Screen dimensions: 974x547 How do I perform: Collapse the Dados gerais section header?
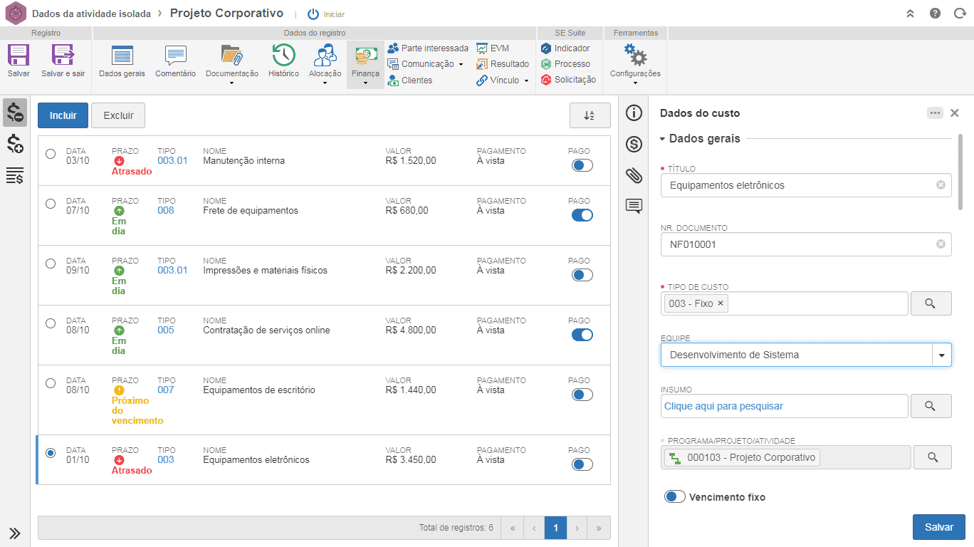point(700,139)
